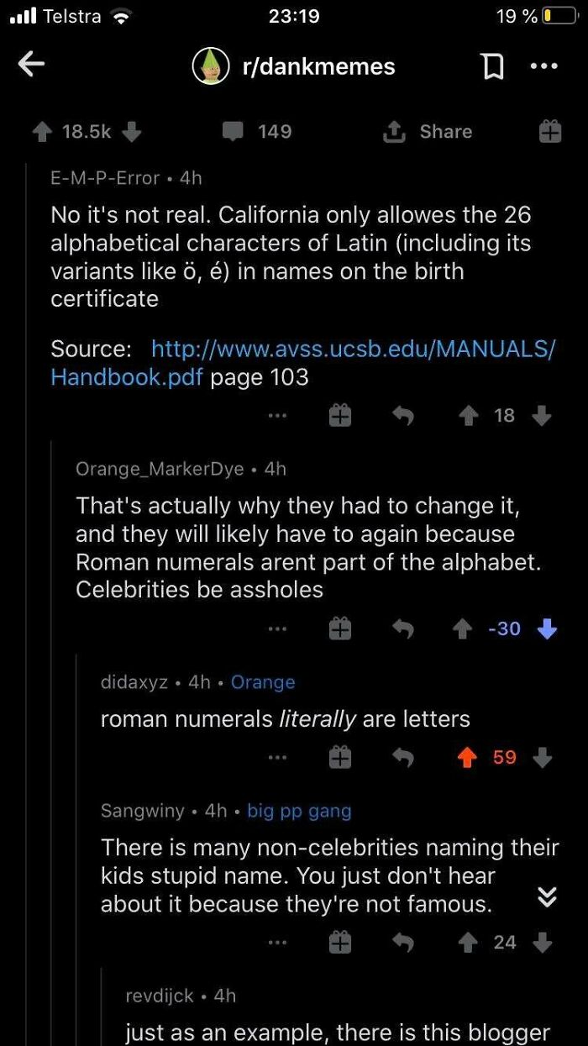Tap the bookmark icon to save the post
Image resolution: width=588 pixels, height=1046 pixels.
click(494, 66)
